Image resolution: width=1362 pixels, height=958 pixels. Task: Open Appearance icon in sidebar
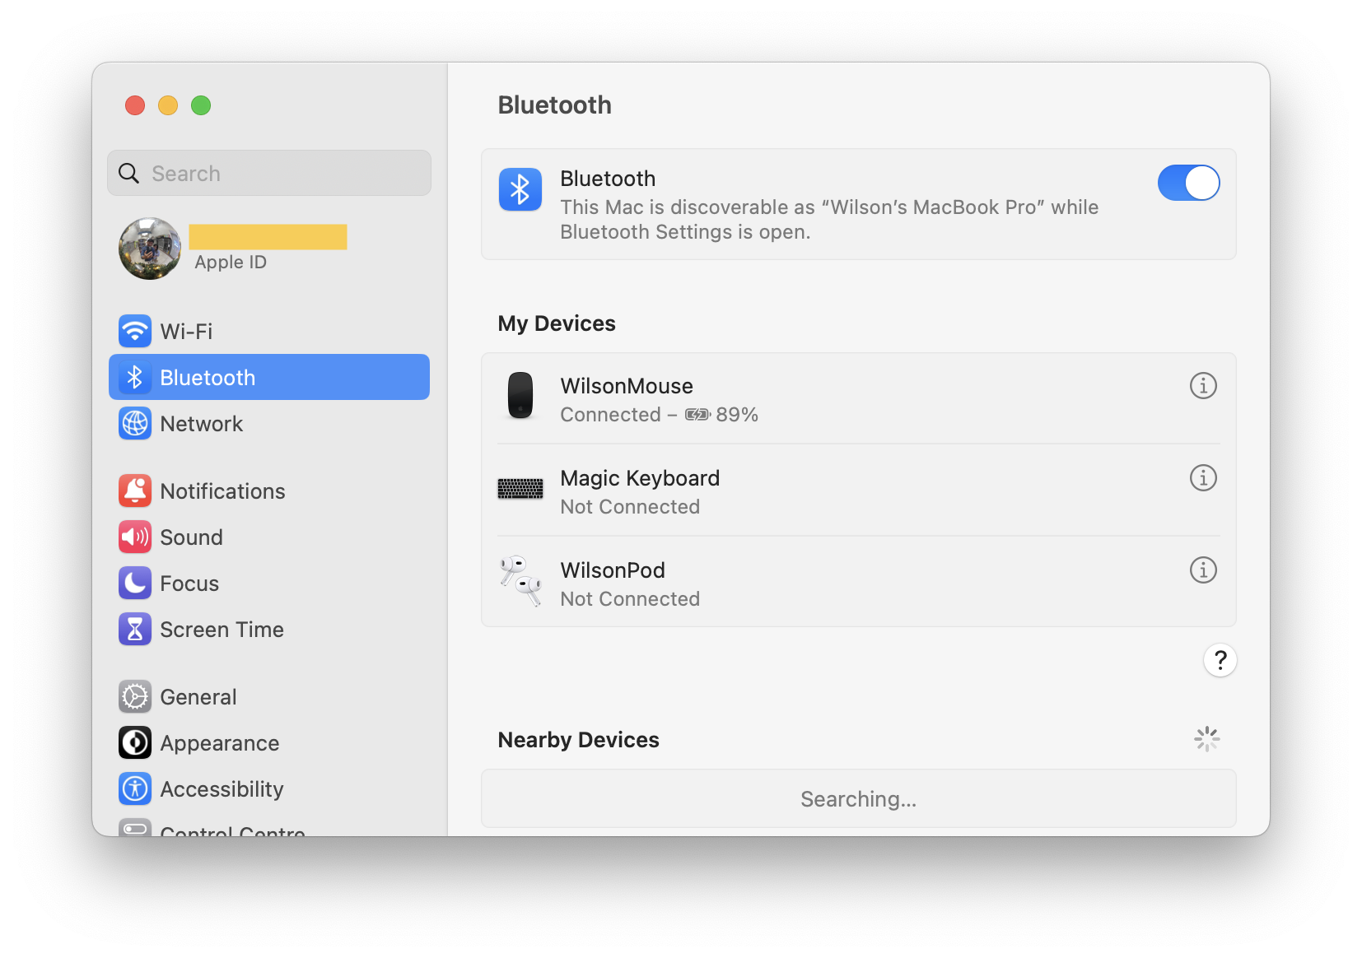[135, 742]
